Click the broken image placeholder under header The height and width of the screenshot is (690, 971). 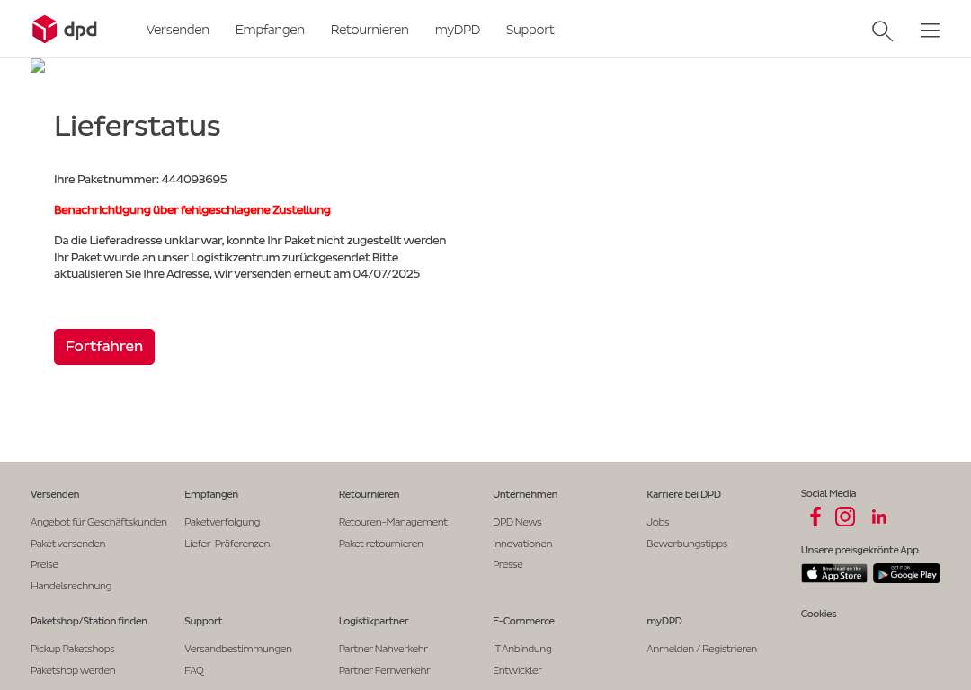[38, 66]
